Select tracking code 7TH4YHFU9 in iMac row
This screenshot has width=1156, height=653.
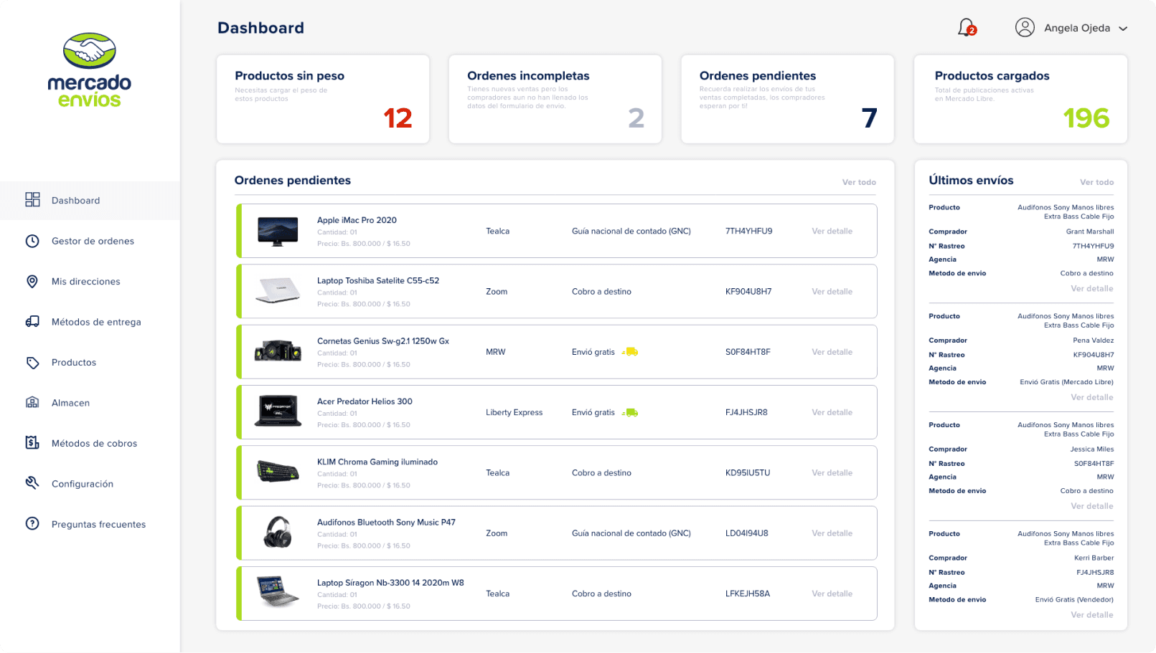click(x=748, y=231)
